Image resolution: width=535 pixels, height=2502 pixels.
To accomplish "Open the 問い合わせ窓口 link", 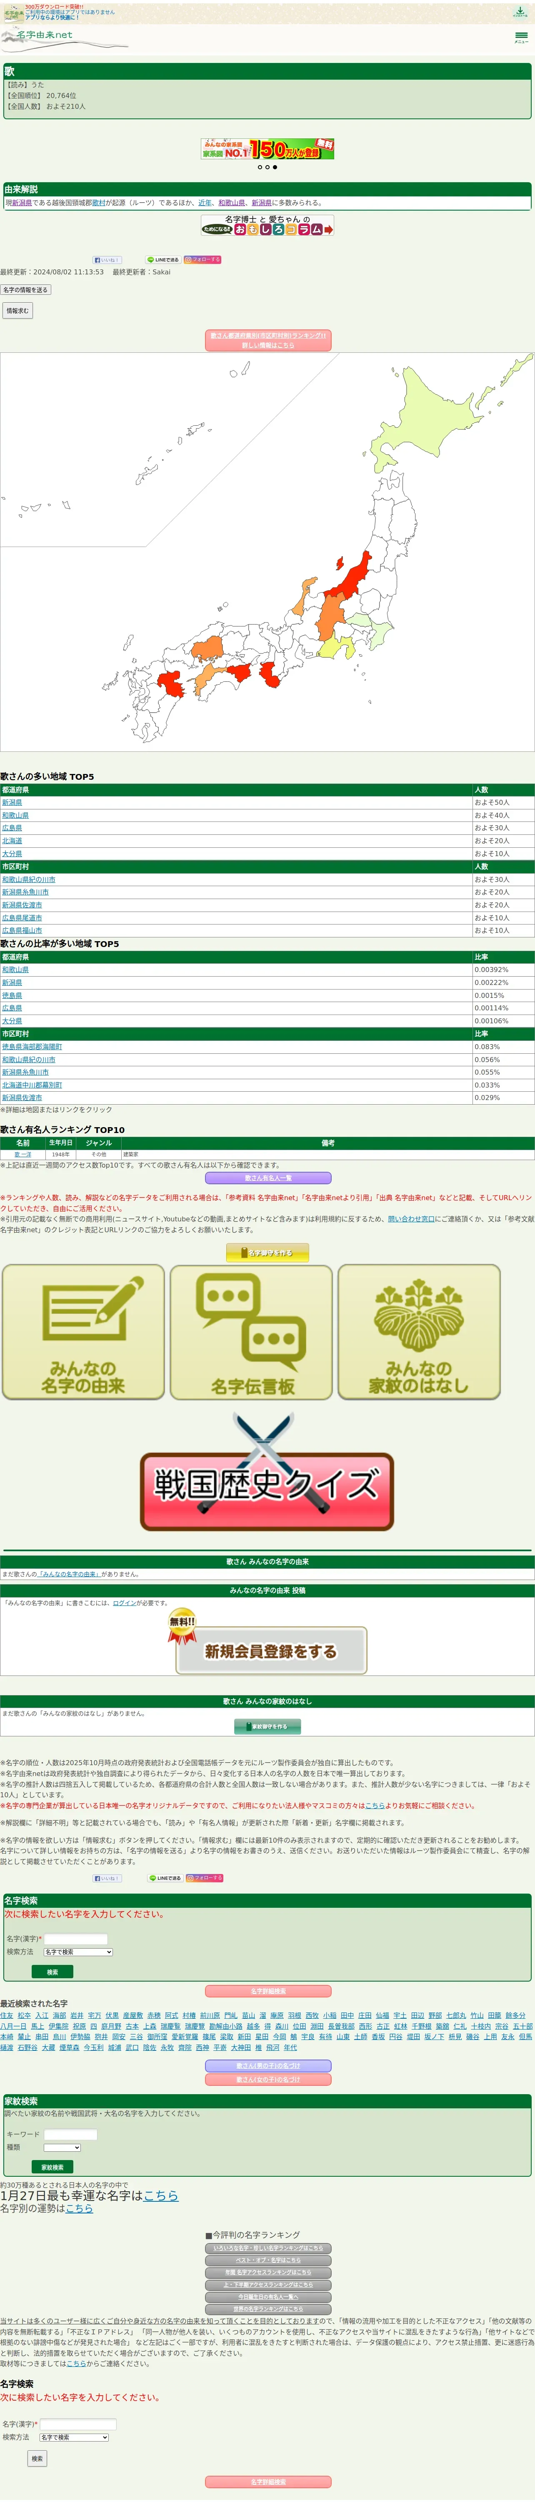I will tap(412, 1219).
